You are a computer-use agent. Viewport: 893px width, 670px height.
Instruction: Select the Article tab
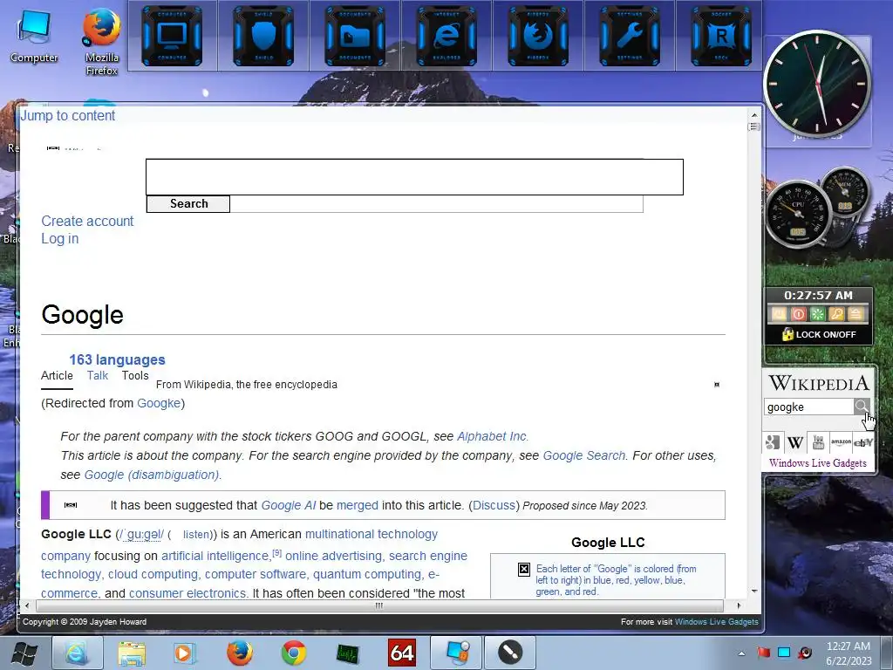pyautogui.click(x=57, y=375)
